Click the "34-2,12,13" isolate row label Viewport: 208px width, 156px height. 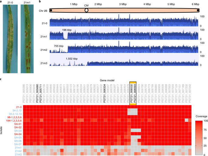click(x=15, y=114)
